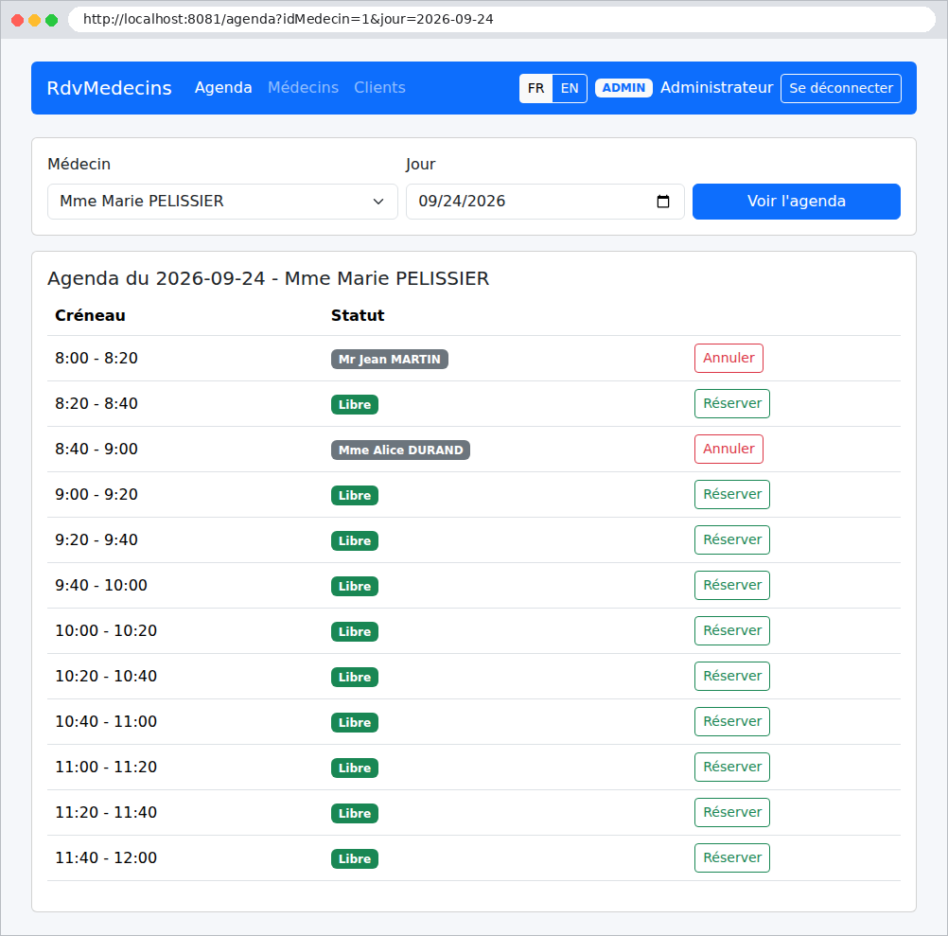Image resolution: width=948 pixels, height=936 pixels.
Task: Click the 11:20 - 11:40 time cell
Action: coord(106,812)
